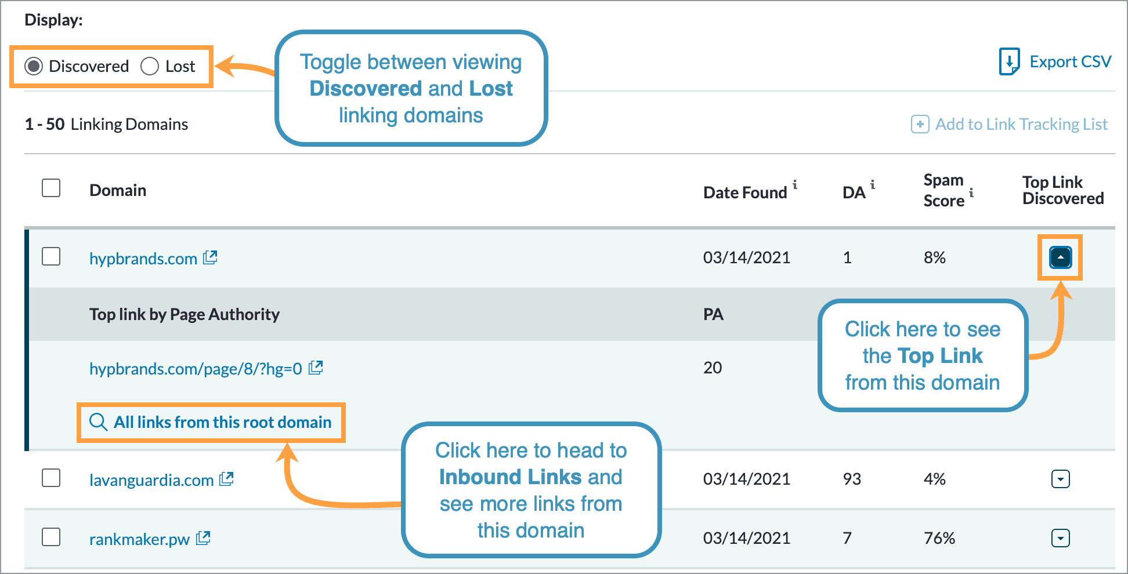This screenshot has width=1128, height=574.
Task: Check the checkbox next to hypbrands.com
Action: [50, 257]
